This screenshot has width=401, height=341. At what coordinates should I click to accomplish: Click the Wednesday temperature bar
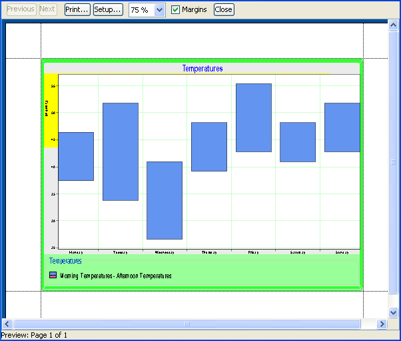(165, 200)
